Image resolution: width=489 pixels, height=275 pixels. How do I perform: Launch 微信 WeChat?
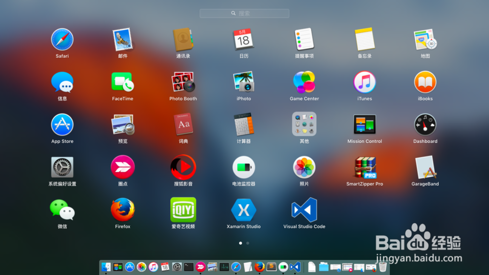62,210
